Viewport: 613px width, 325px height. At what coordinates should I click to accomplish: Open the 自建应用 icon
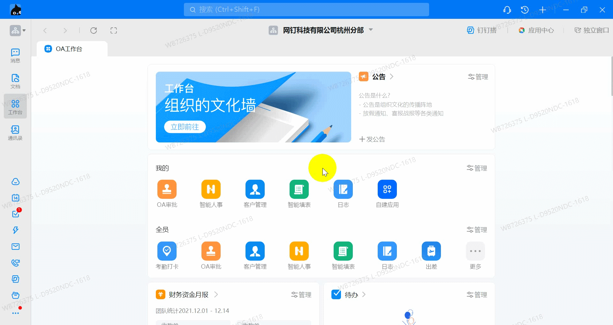click(387, 189)
